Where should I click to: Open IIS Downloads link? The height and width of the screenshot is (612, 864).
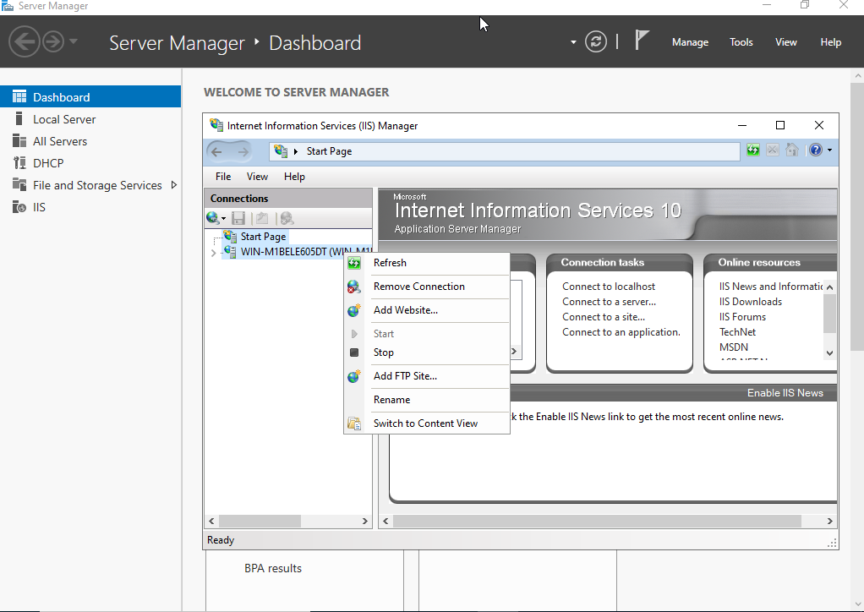(751, 302)
